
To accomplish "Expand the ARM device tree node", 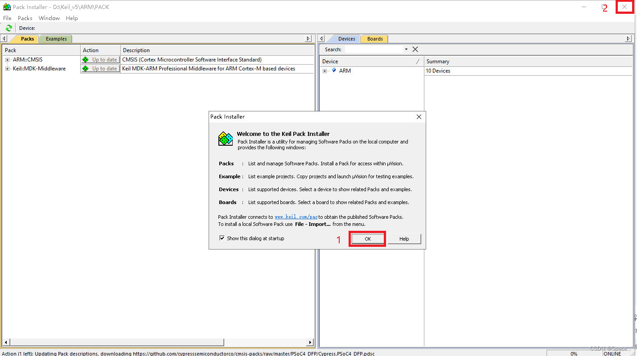I will [x=325, y=71].
